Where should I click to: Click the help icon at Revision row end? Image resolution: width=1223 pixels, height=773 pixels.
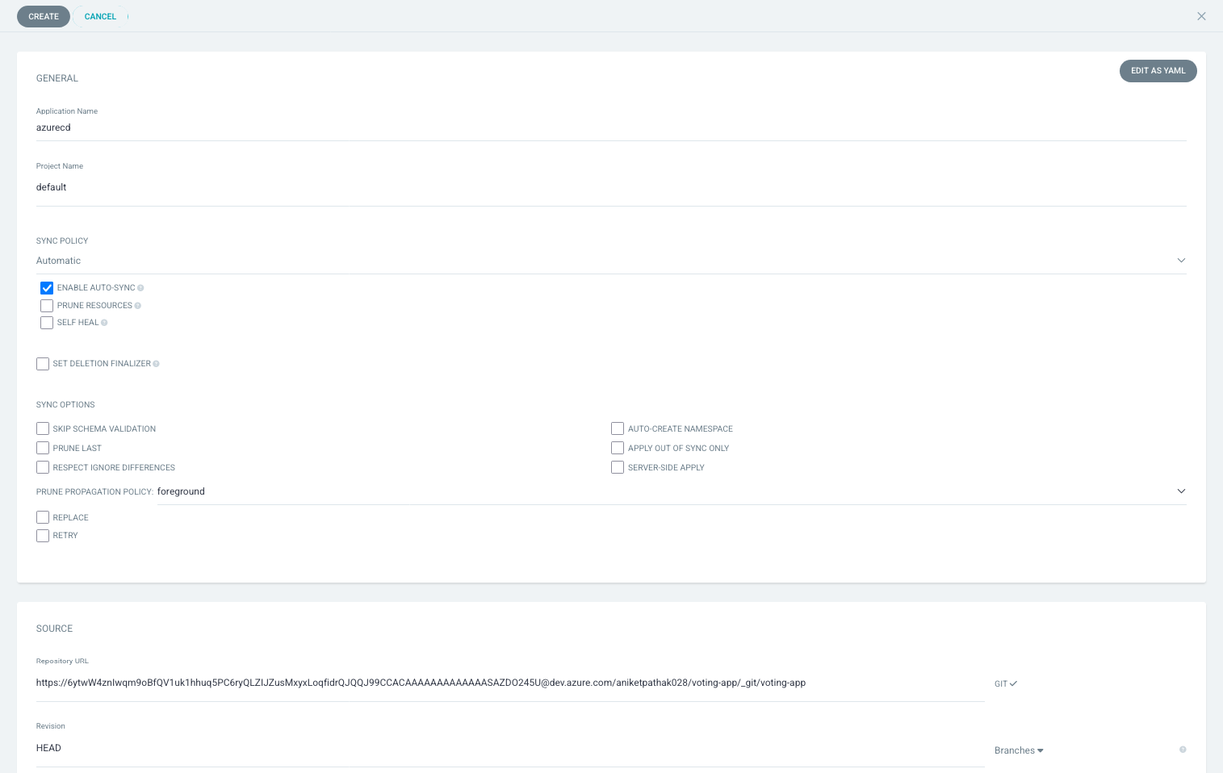pos(1183,750)
